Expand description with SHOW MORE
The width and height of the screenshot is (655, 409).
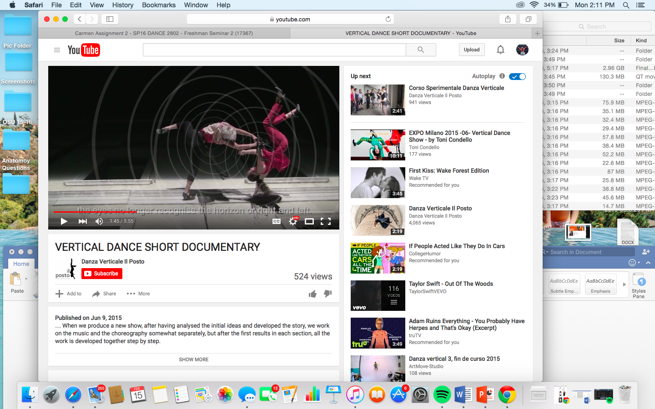[x=193, y=359]
